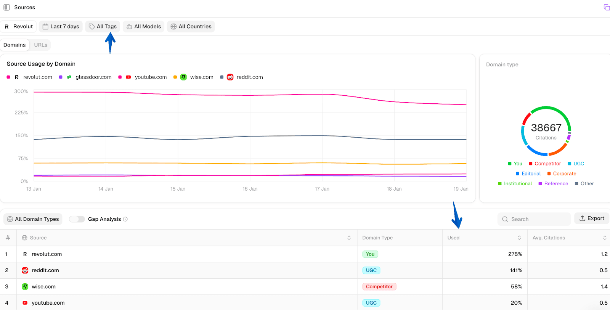Click the globe icon in Source header
This screenshot has width=610, height=310.
point(25,238)
